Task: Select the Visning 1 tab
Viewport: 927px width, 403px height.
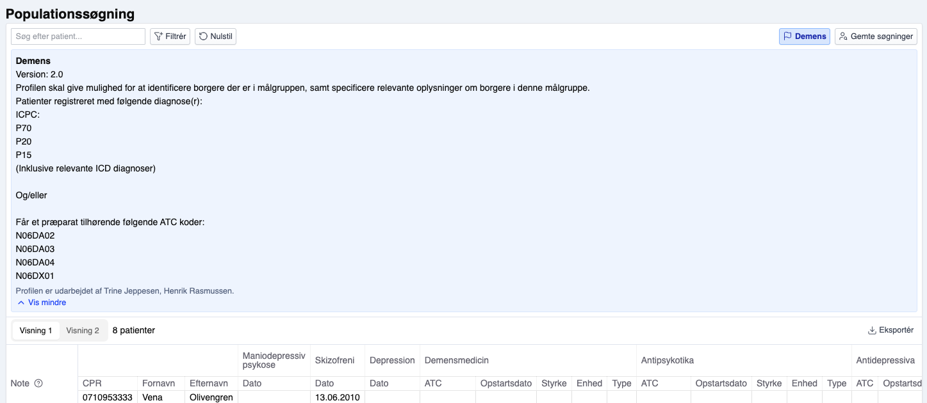Action: 36,331
